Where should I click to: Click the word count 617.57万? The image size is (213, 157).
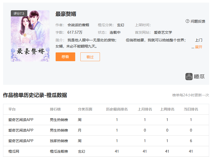point(75,32)
